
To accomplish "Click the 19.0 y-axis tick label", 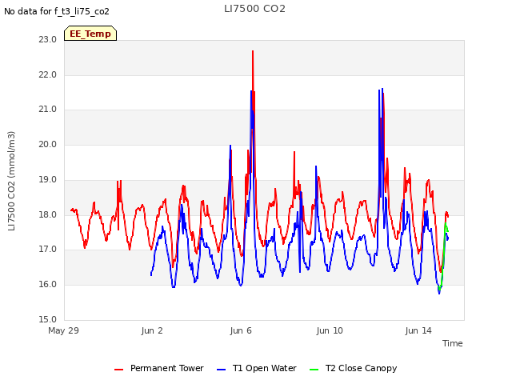I will pos(48,179).
